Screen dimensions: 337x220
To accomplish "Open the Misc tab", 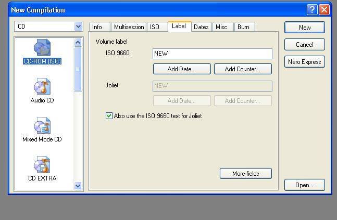I will [221, 27].
